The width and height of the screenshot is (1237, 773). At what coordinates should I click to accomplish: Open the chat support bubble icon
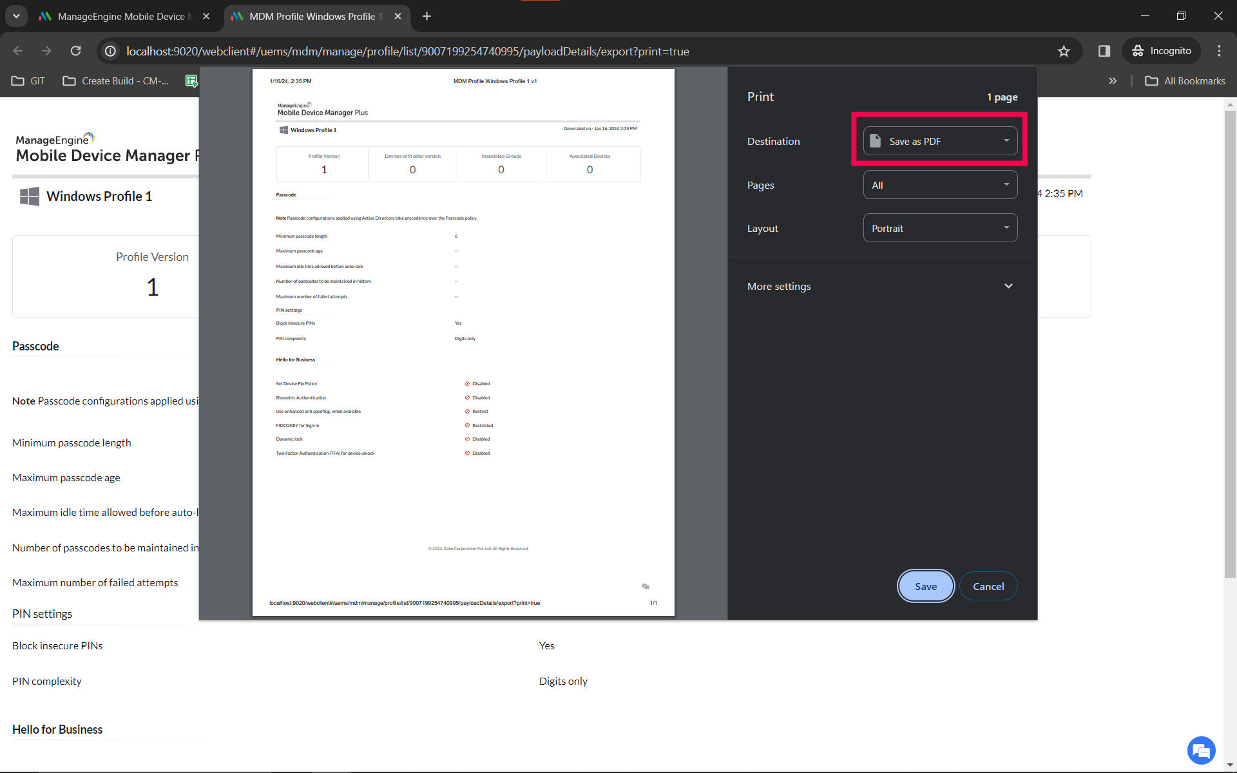(1201, 750)
